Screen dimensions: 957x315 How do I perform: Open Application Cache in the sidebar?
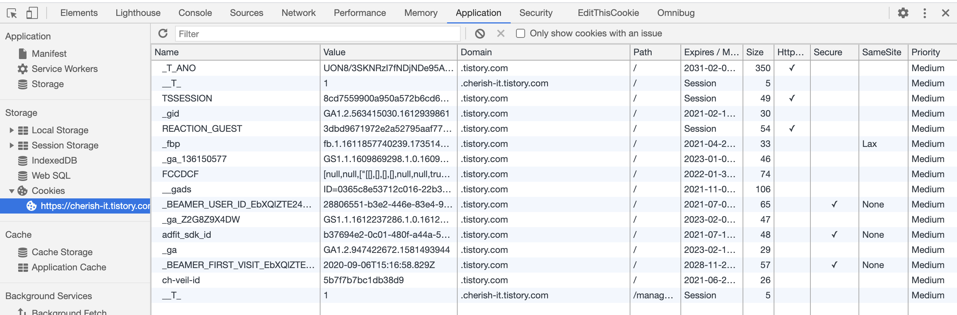pyautogui.click(x=69, y=267)
